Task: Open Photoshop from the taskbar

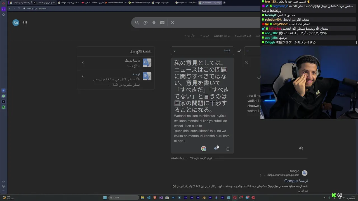Action: coord(173,198)
